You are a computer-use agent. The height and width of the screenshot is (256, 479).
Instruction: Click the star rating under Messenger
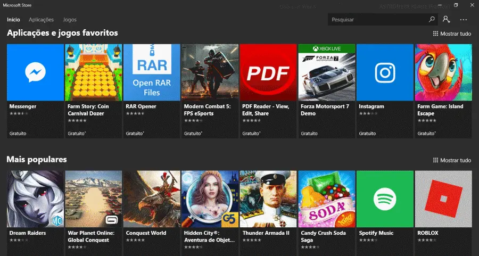point(19,113)
